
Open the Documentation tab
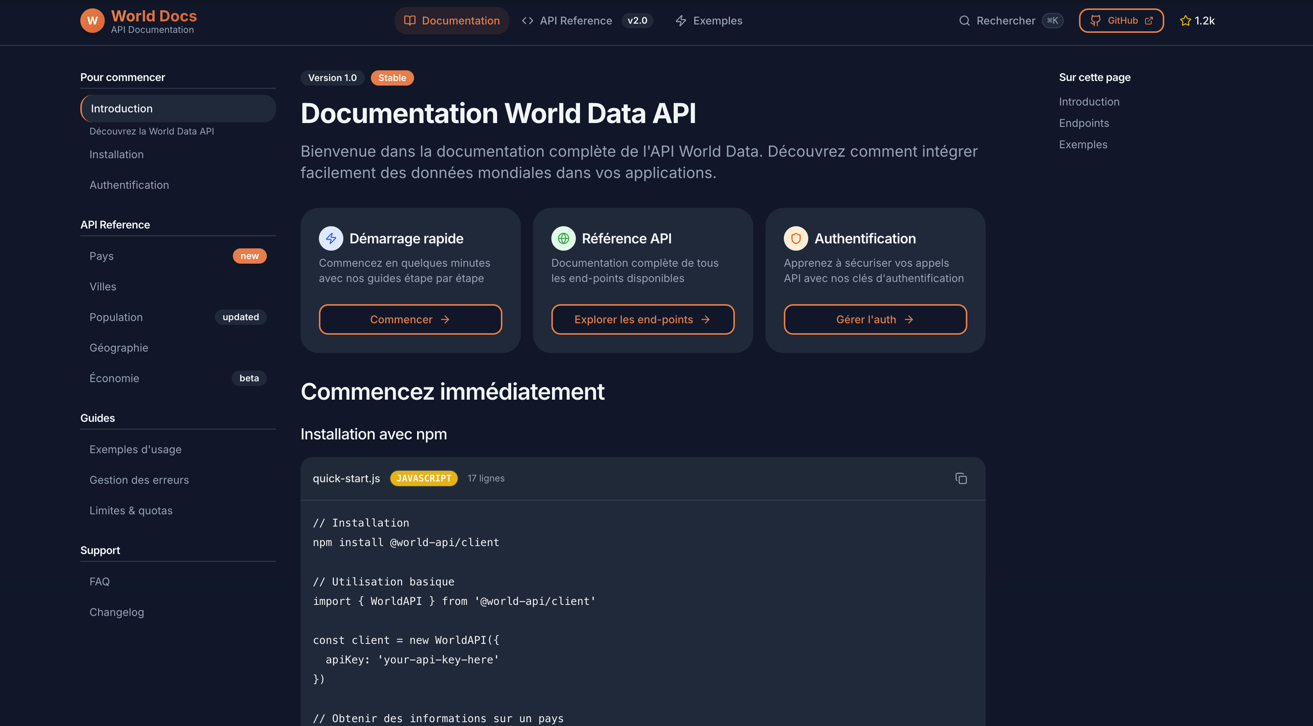tap(452, 21)
